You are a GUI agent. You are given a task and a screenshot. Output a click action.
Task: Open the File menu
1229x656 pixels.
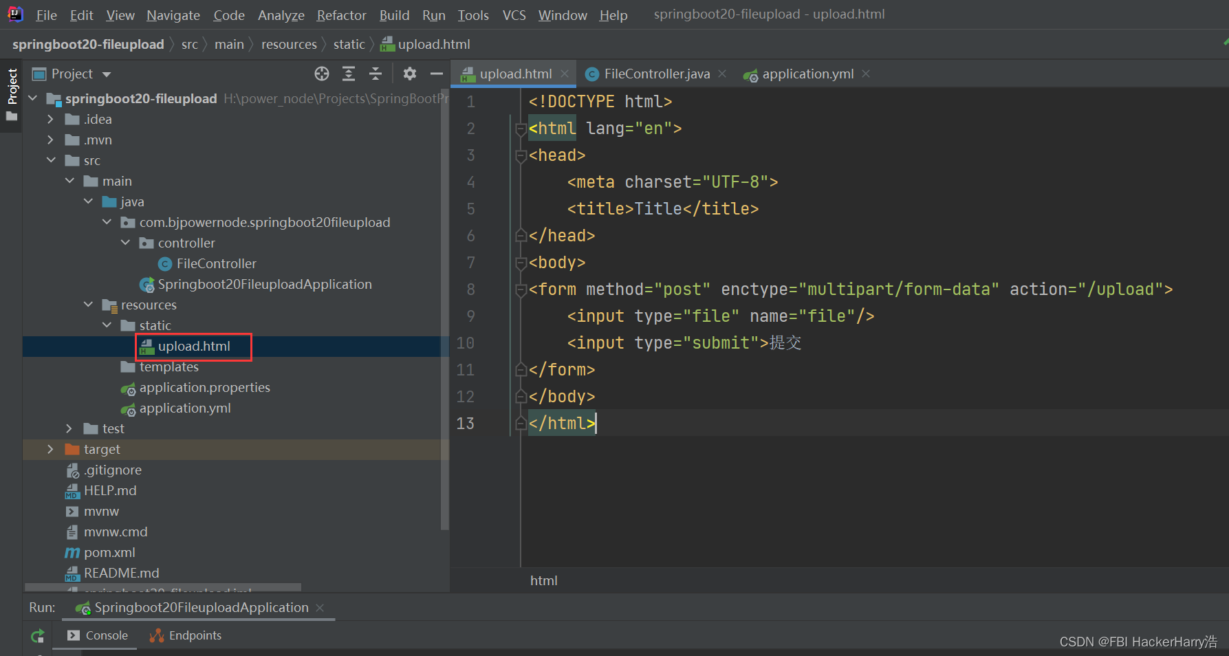point(46,15)
